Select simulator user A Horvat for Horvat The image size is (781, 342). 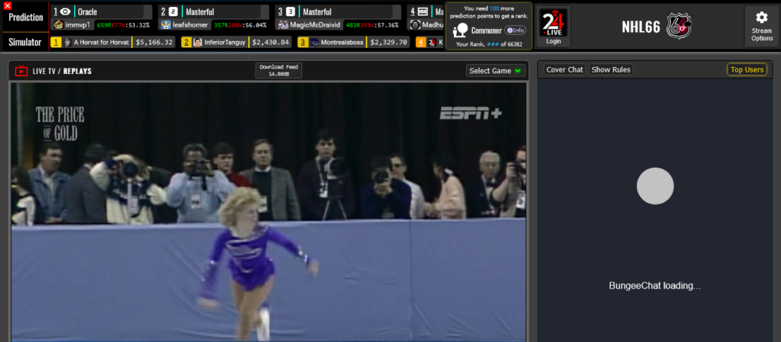[101, 42]
